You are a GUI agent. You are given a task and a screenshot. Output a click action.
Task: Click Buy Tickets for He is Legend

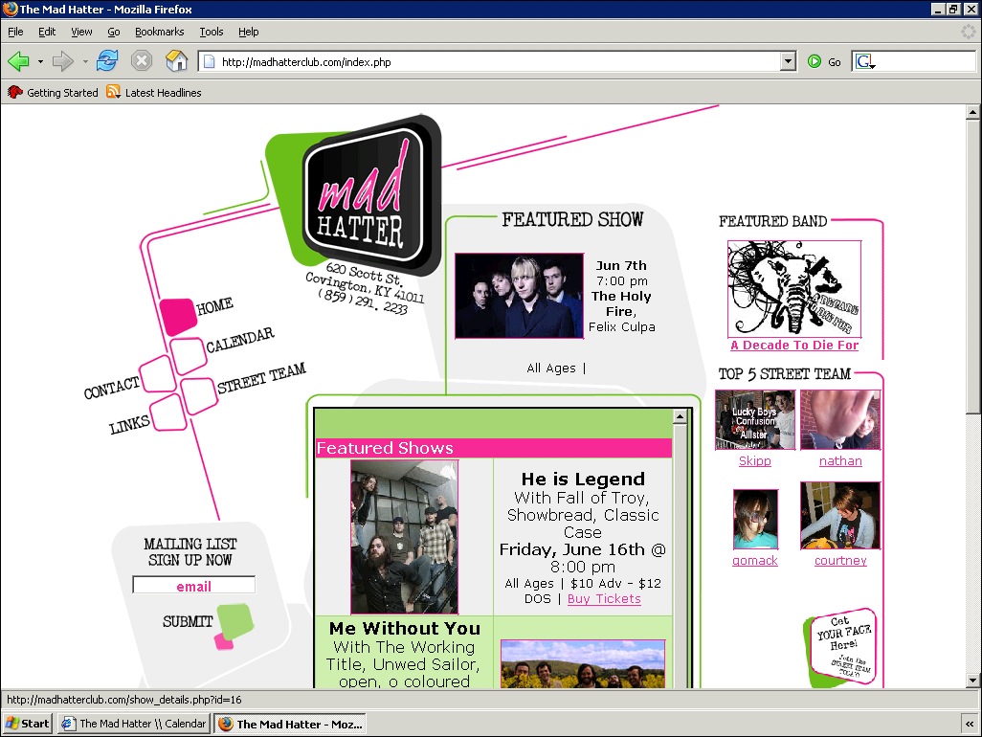[604, 598]
